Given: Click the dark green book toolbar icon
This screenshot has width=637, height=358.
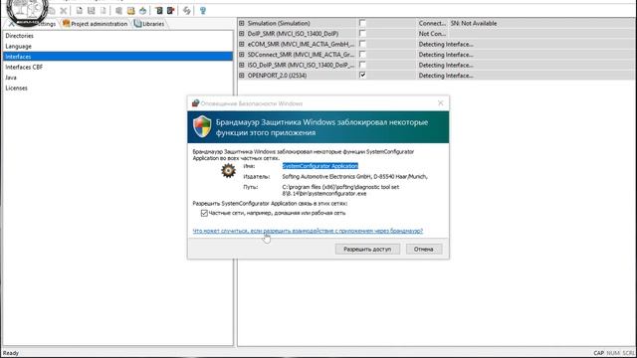Looking at the screenshot, I should point(159,11).
